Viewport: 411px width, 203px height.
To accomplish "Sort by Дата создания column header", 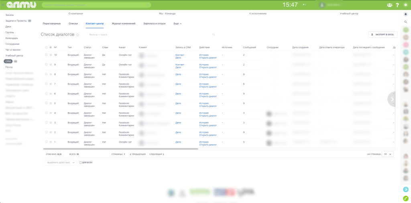I will [300, 47].
